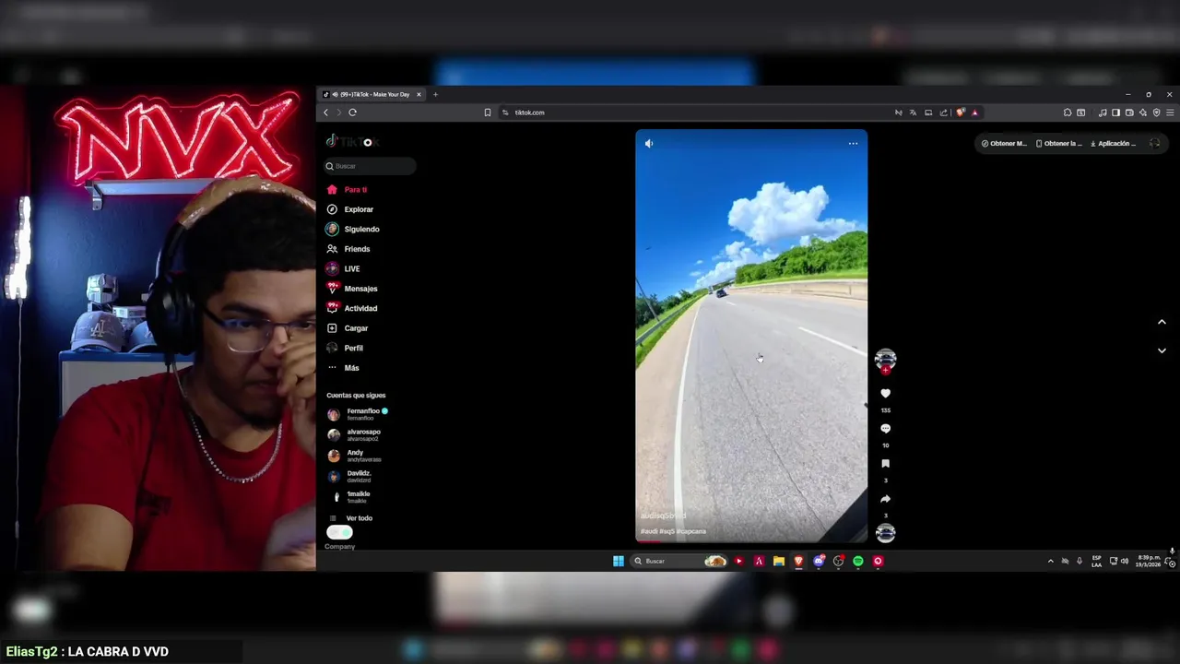
Task: Open Brave Rewards triangle icon
Action: click(x=974, y=113)
